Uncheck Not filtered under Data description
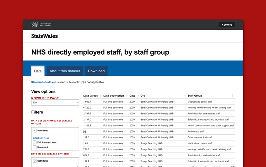Viewport: 266px width, 167px height. [x=35, y=131]
